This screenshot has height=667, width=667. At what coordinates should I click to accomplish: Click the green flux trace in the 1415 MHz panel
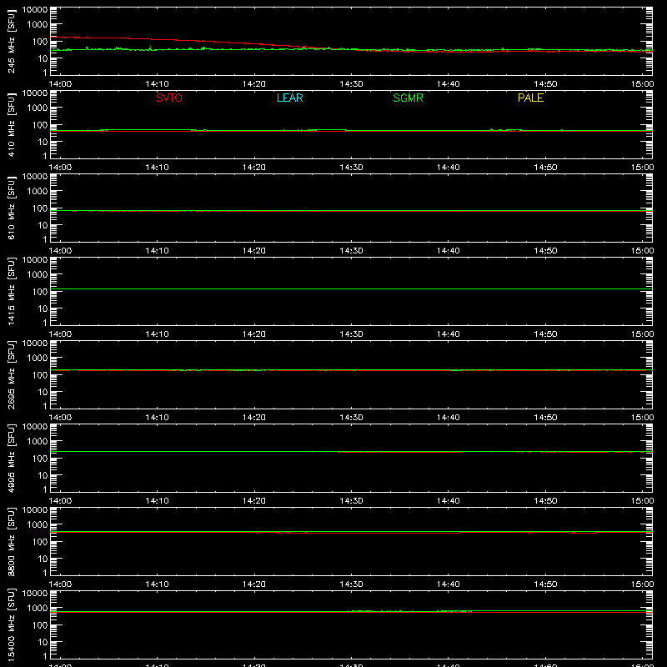click(351, 288)
